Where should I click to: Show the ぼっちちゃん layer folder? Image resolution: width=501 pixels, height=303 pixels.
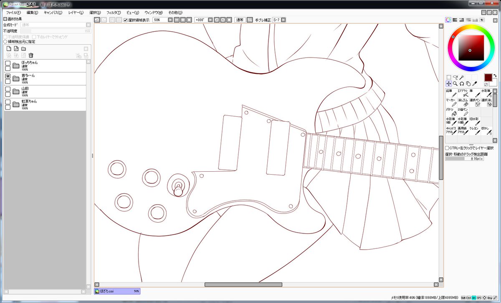[8, 63]
